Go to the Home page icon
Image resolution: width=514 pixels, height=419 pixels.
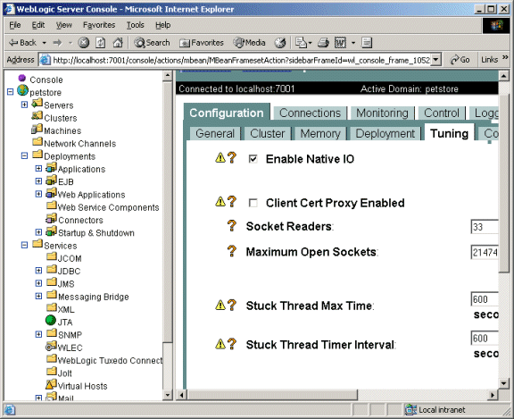click(118, 43)
